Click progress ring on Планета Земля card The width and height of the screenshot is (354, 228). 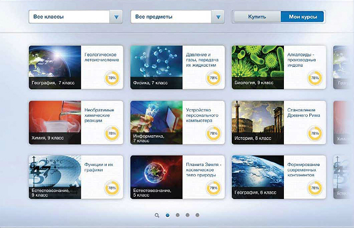[x=213, y=188]
